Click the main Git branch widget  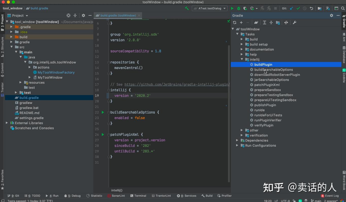(x=316, y=201)
